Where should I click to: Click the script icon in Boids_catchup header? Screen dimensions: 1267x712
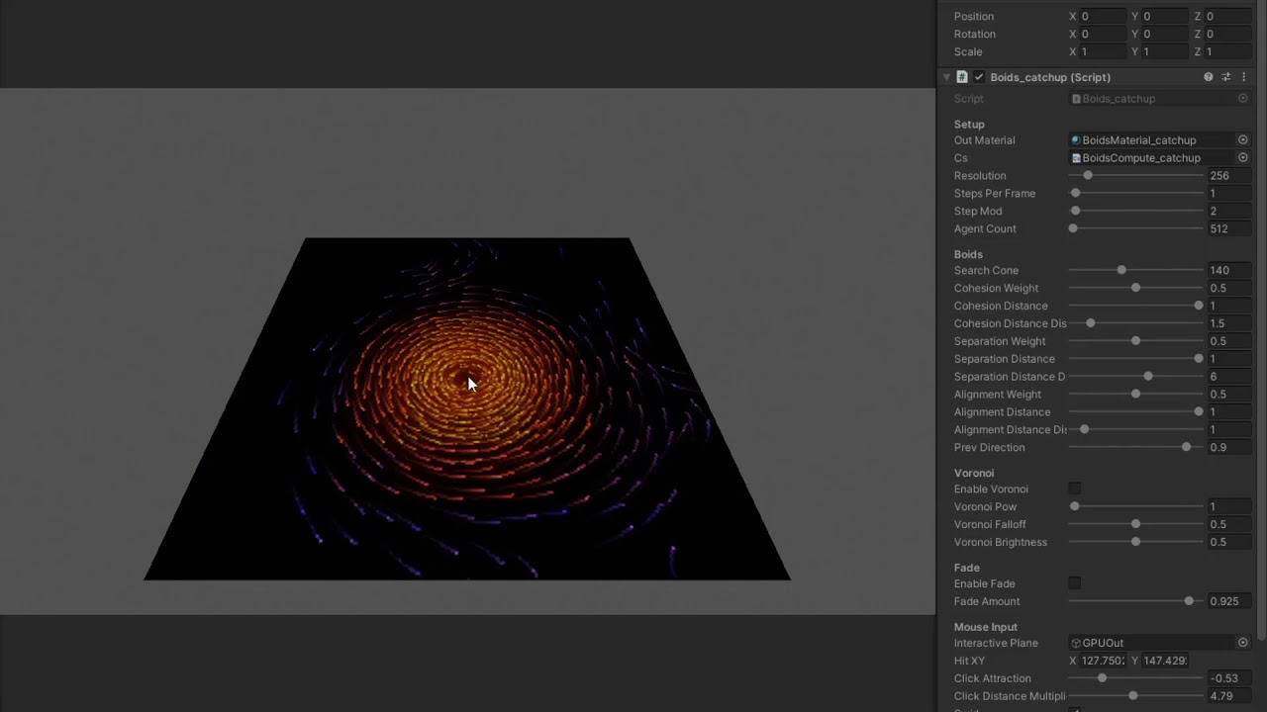point(962,77)
